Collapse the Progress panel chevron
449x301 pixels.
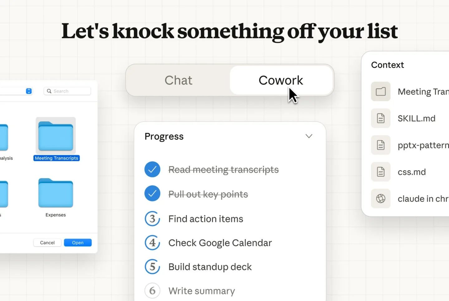[x=309, y=136]
